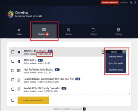Open the Home tab
Image resolution: width=138 pixels, height=111 pixels.
click(19, 31)
